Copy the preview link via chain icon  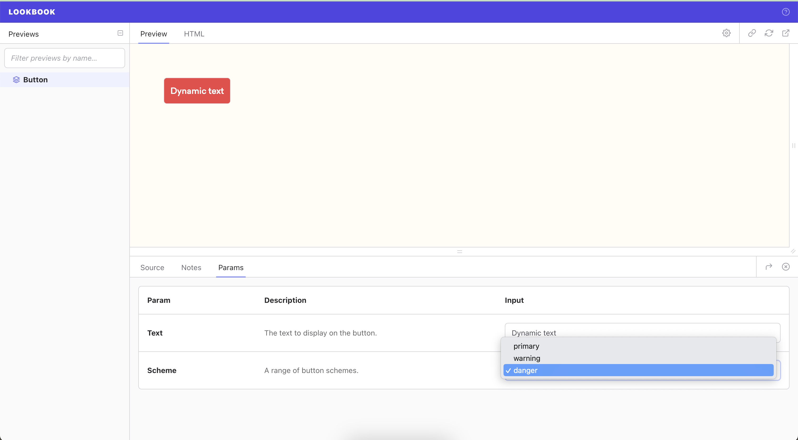(x=752, y=33)
